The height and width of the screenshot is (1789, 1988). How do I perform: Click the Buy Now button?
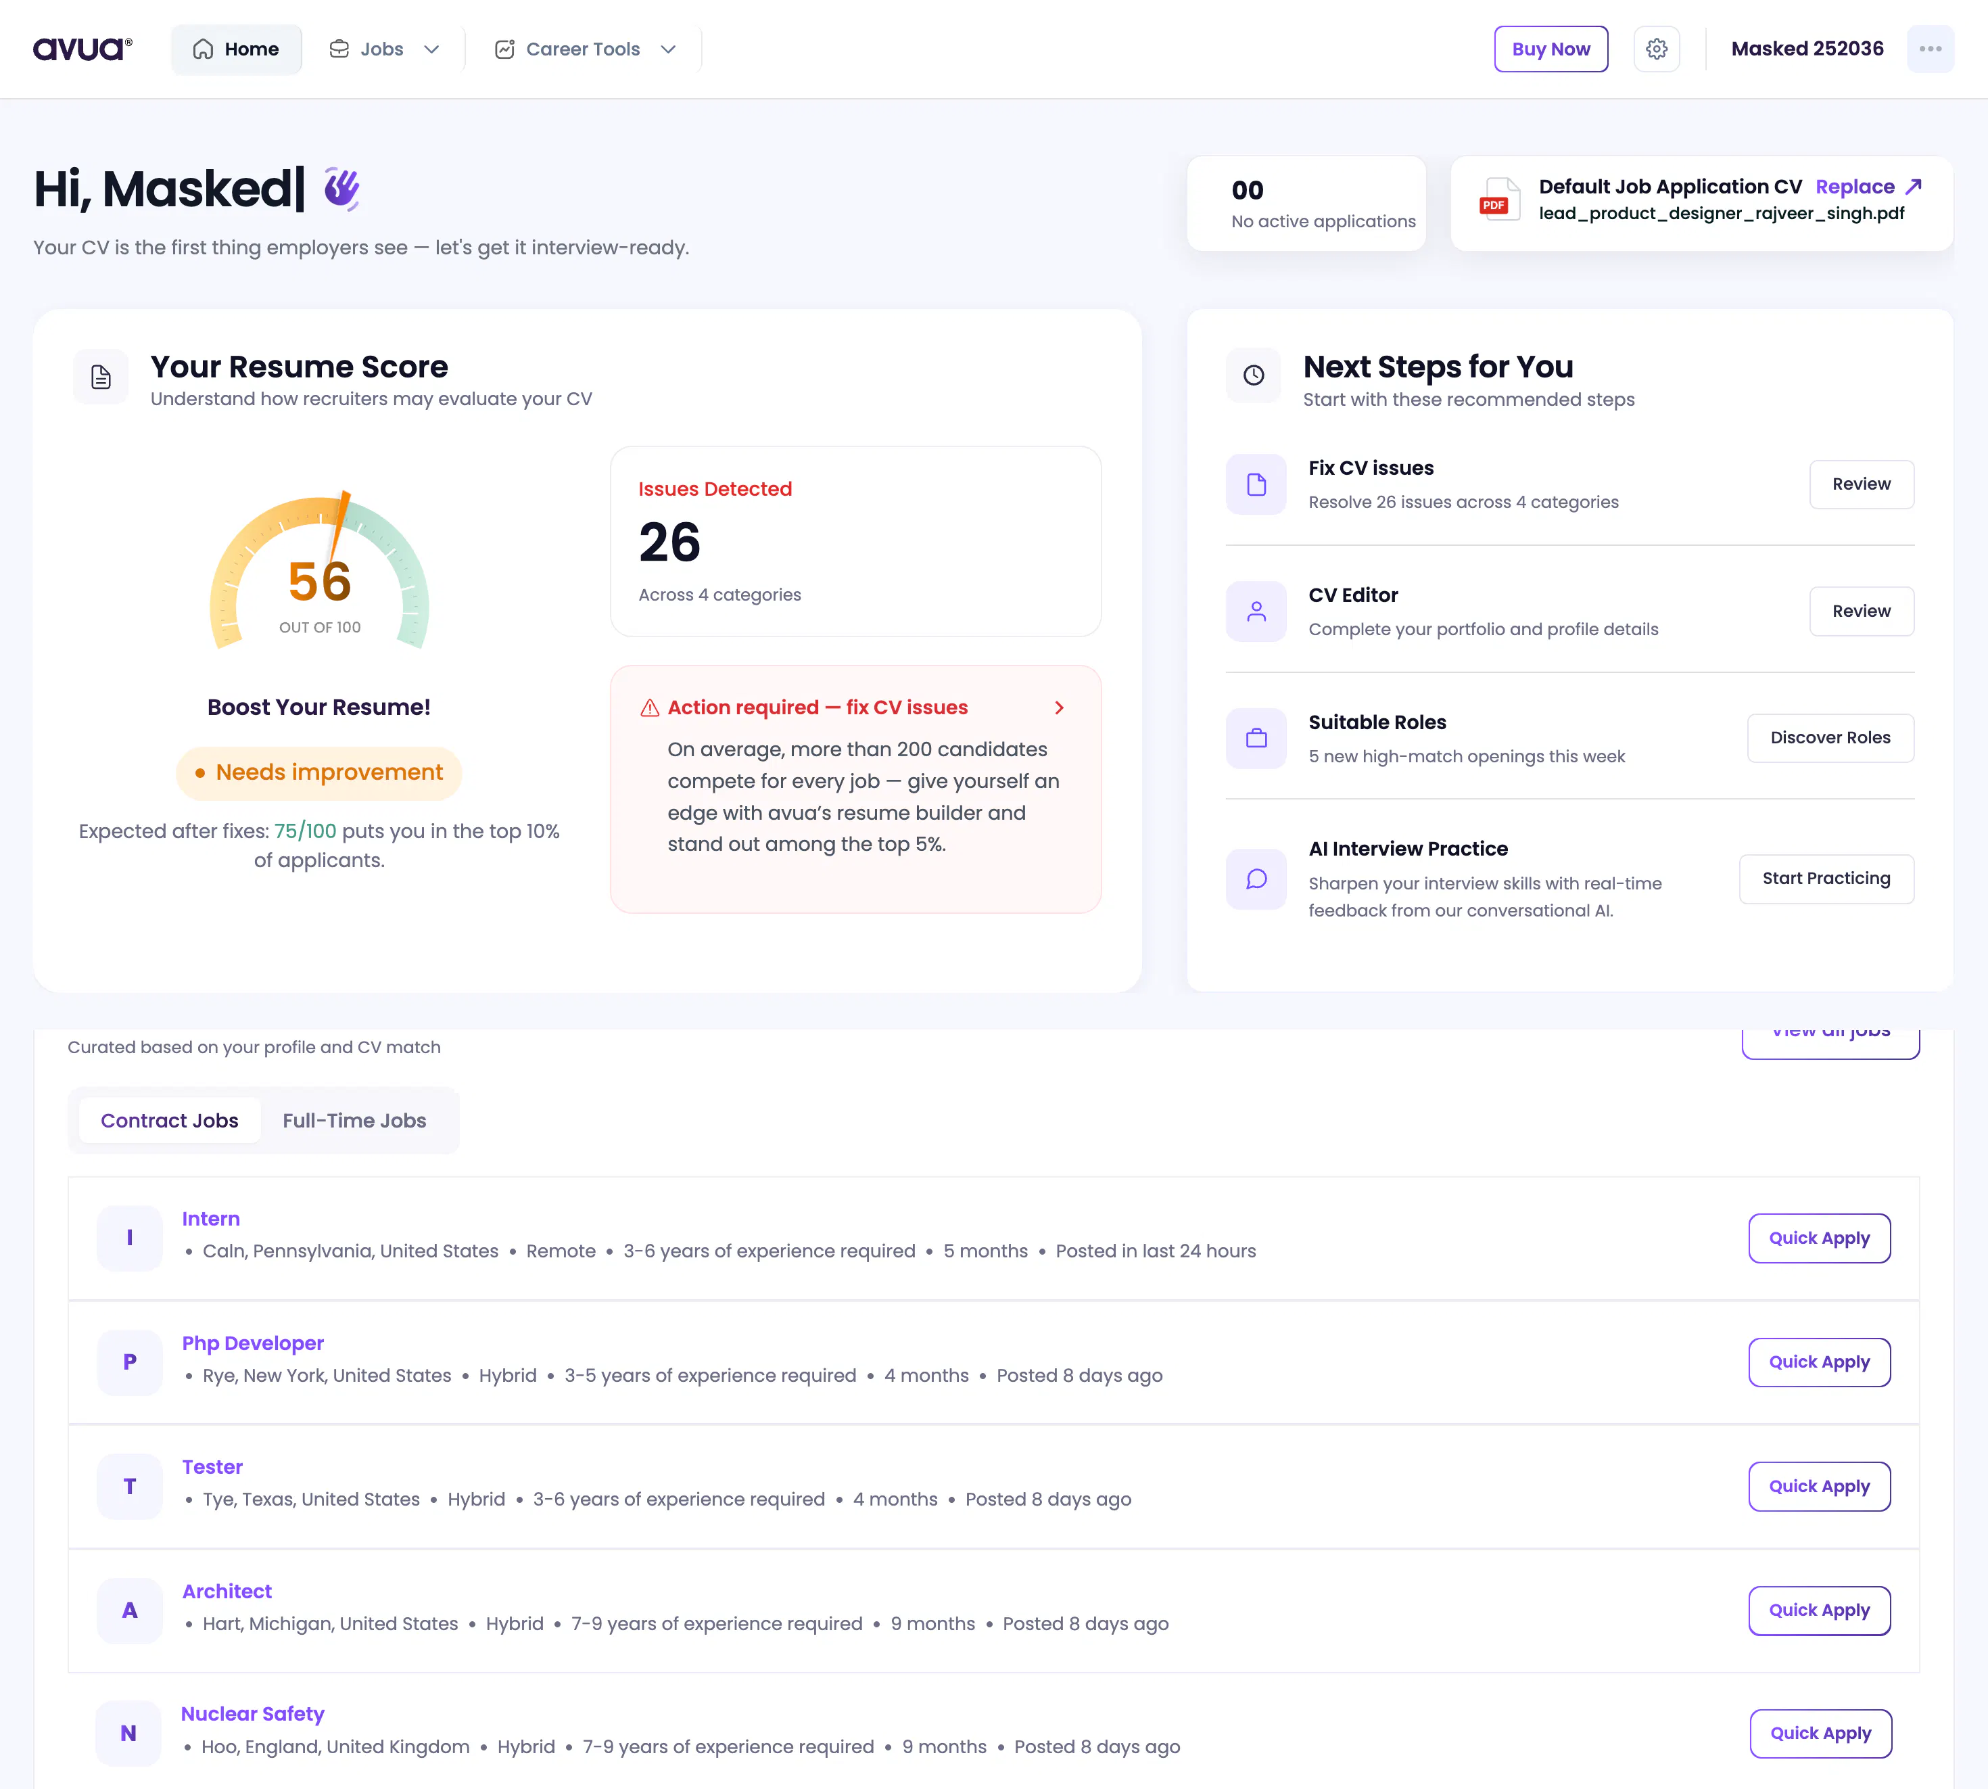coord(1551,49)
